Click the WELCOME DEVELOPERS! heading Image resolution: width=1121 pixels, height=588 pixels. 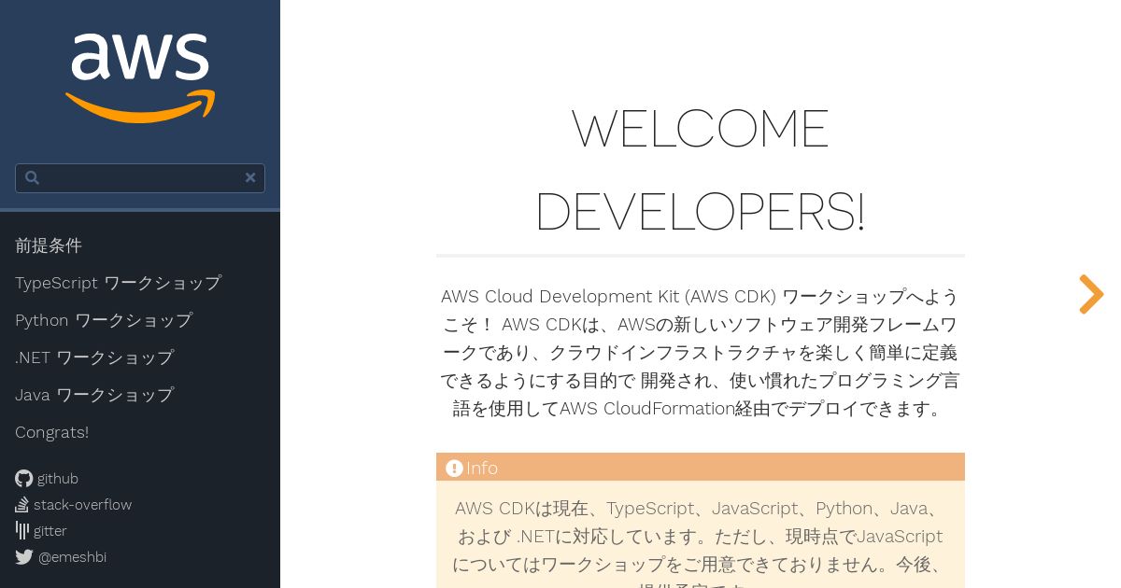pos(701,170)
